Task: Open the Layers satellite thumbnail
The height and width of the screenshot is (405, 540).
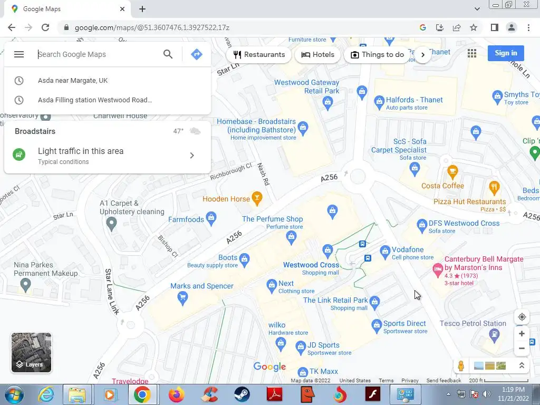Action: (x=31, y=353)
